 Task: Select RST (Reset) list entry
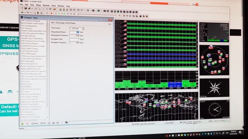(x=26, y=92)
